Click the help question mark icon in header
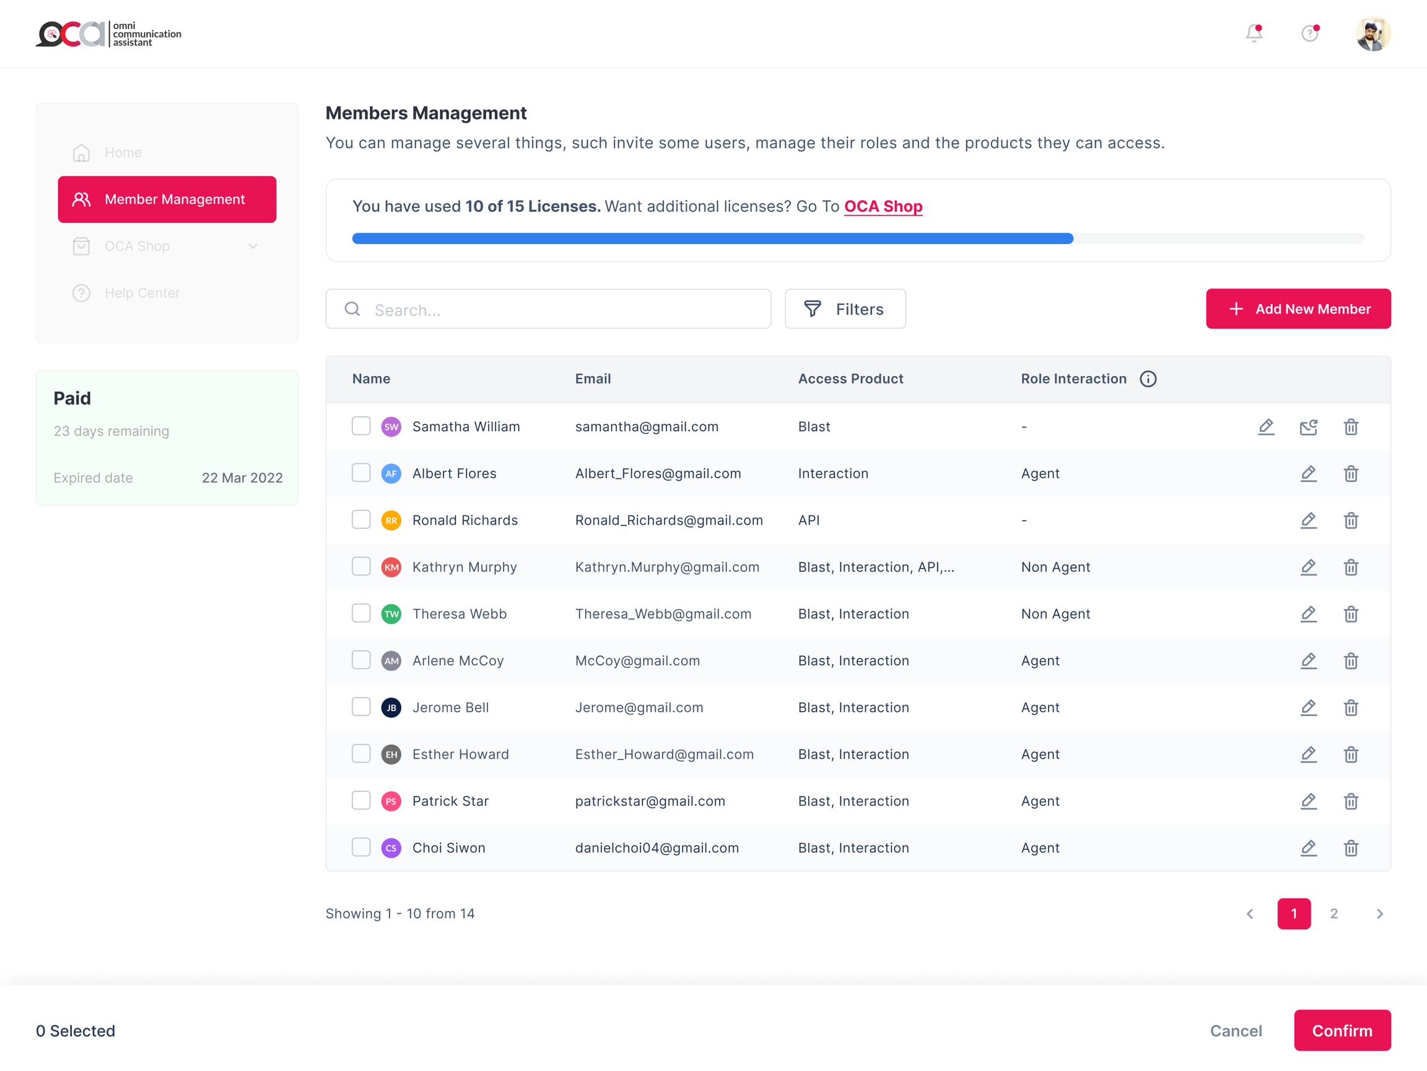Image resolution: width=1427 pixels, height=1071 pixels. click(1309, 33)
